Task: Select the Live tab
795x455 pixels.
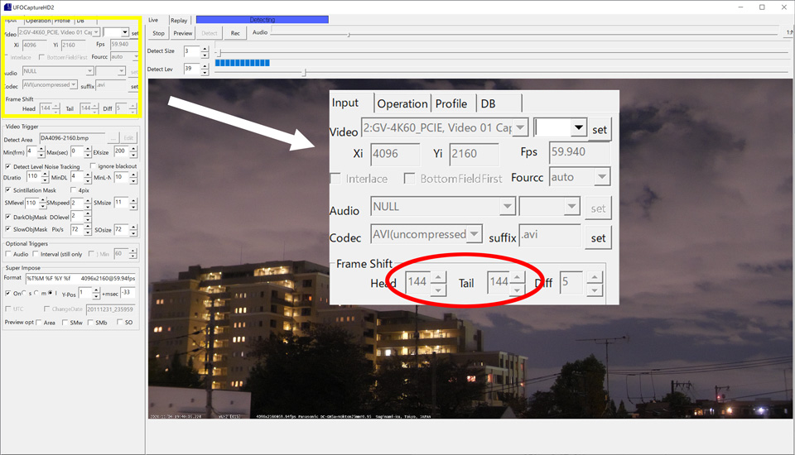Action: pyautogui.click(x=153, y=20)
